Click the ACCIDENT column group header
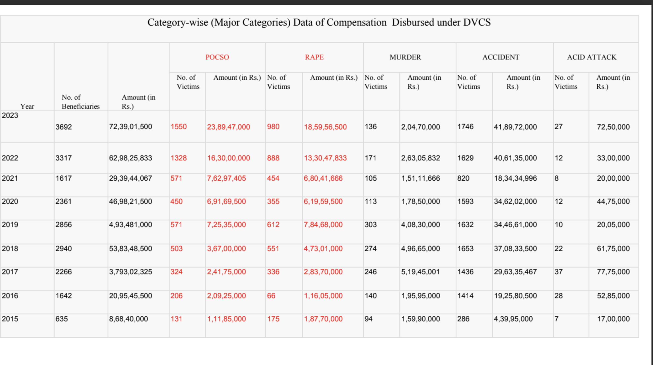 pyautogui.click(x=501, y=57)
